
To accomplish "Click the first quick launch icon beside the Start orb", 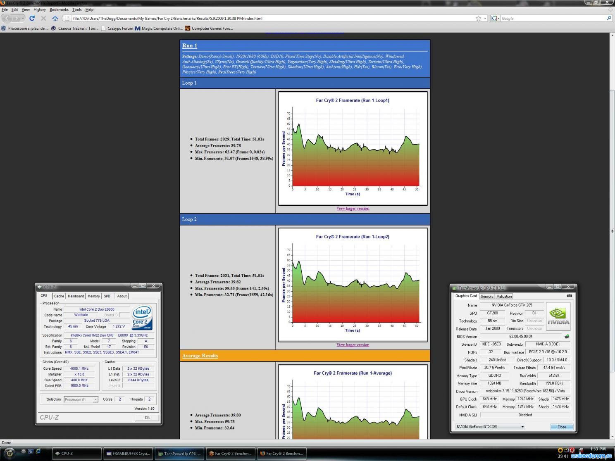I will 23,451.
